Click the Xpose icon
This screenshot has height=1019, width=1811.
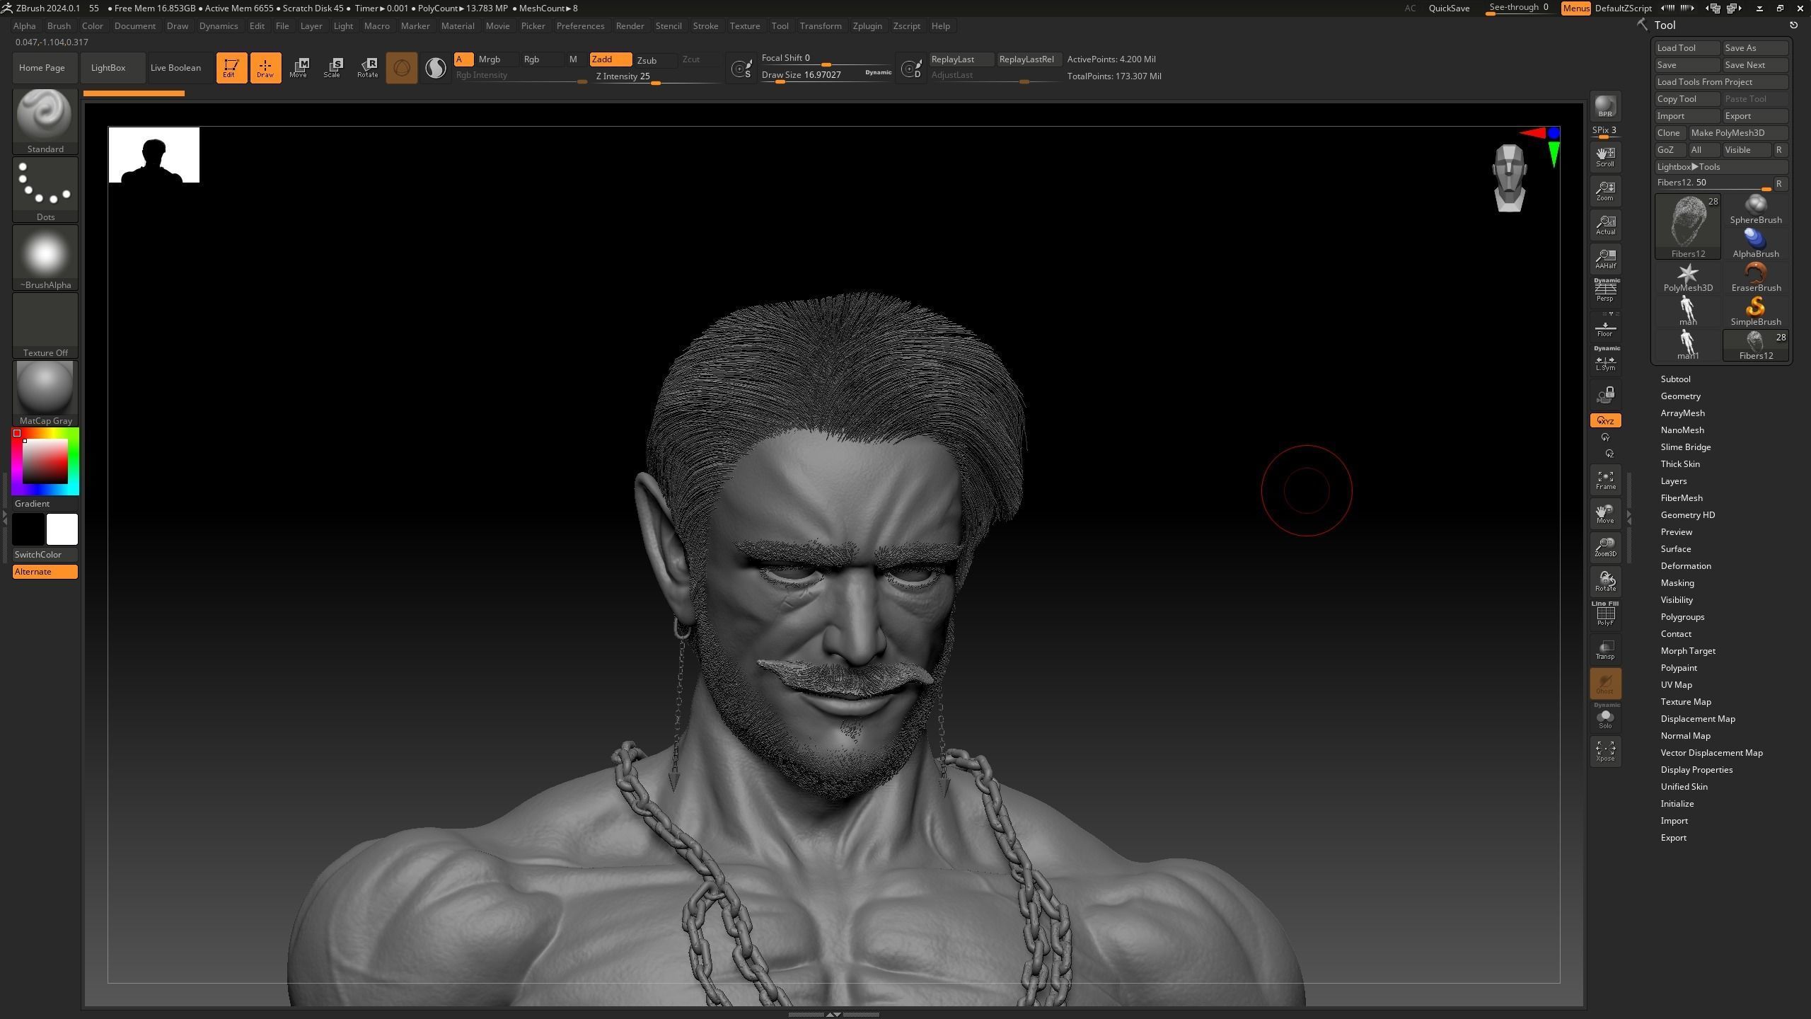pos(1605,751)
